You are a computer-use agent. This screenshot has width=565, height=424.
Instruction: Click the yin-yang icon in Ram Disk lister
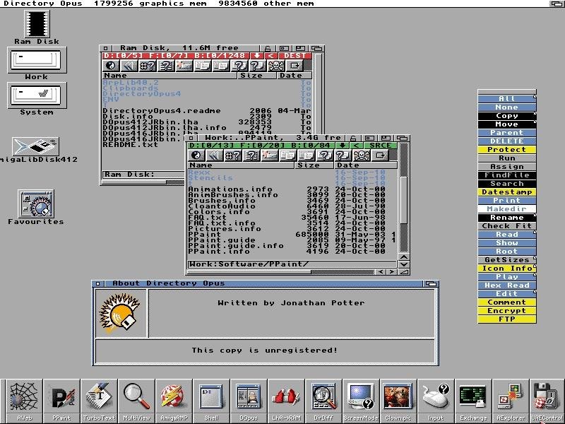tap(111, 66)
